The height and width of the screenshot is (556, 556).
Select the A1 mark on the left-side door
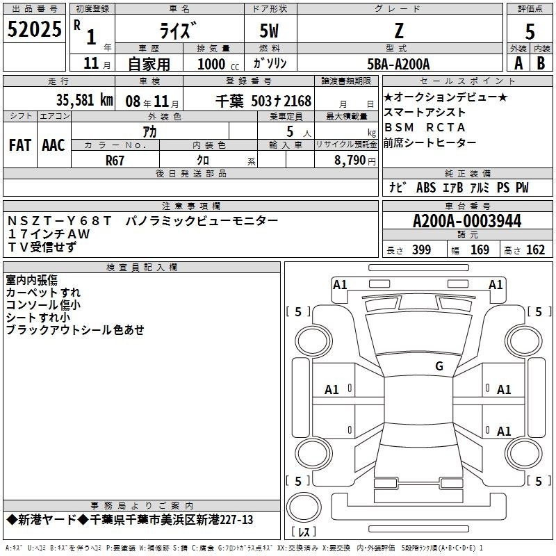click(x=332, y=390)
